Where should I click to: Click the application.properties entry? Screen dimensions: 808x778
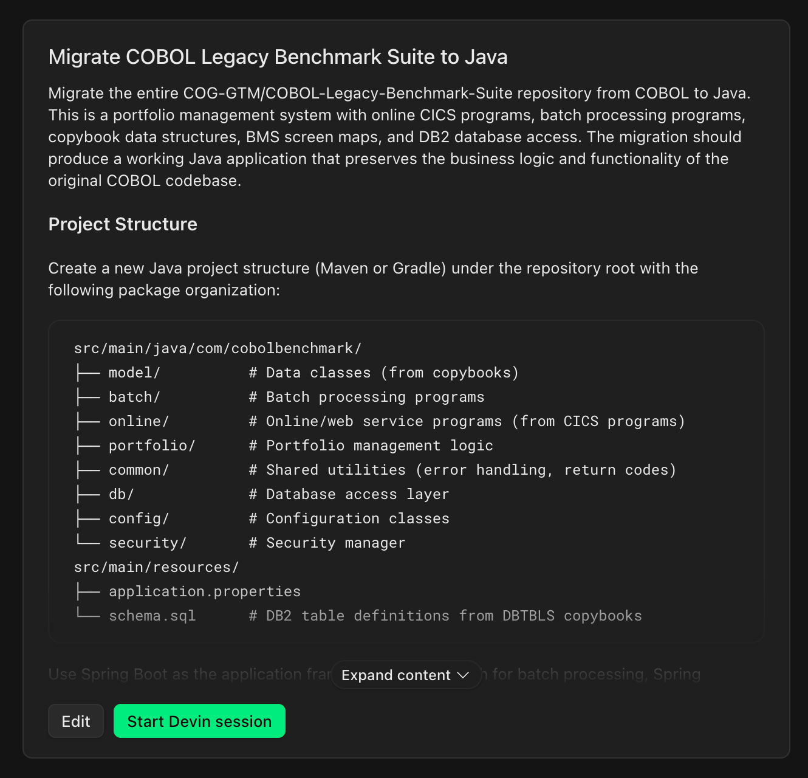point(205,591)
